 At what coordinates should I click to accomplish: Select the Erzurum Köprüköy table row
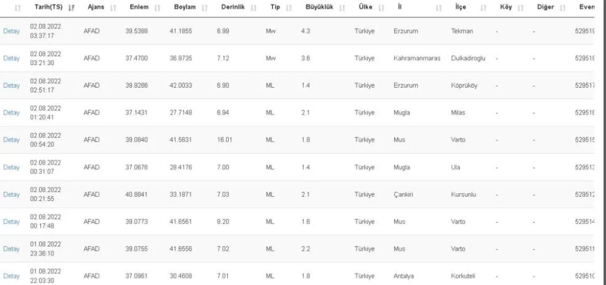click(x=297, y=86)
